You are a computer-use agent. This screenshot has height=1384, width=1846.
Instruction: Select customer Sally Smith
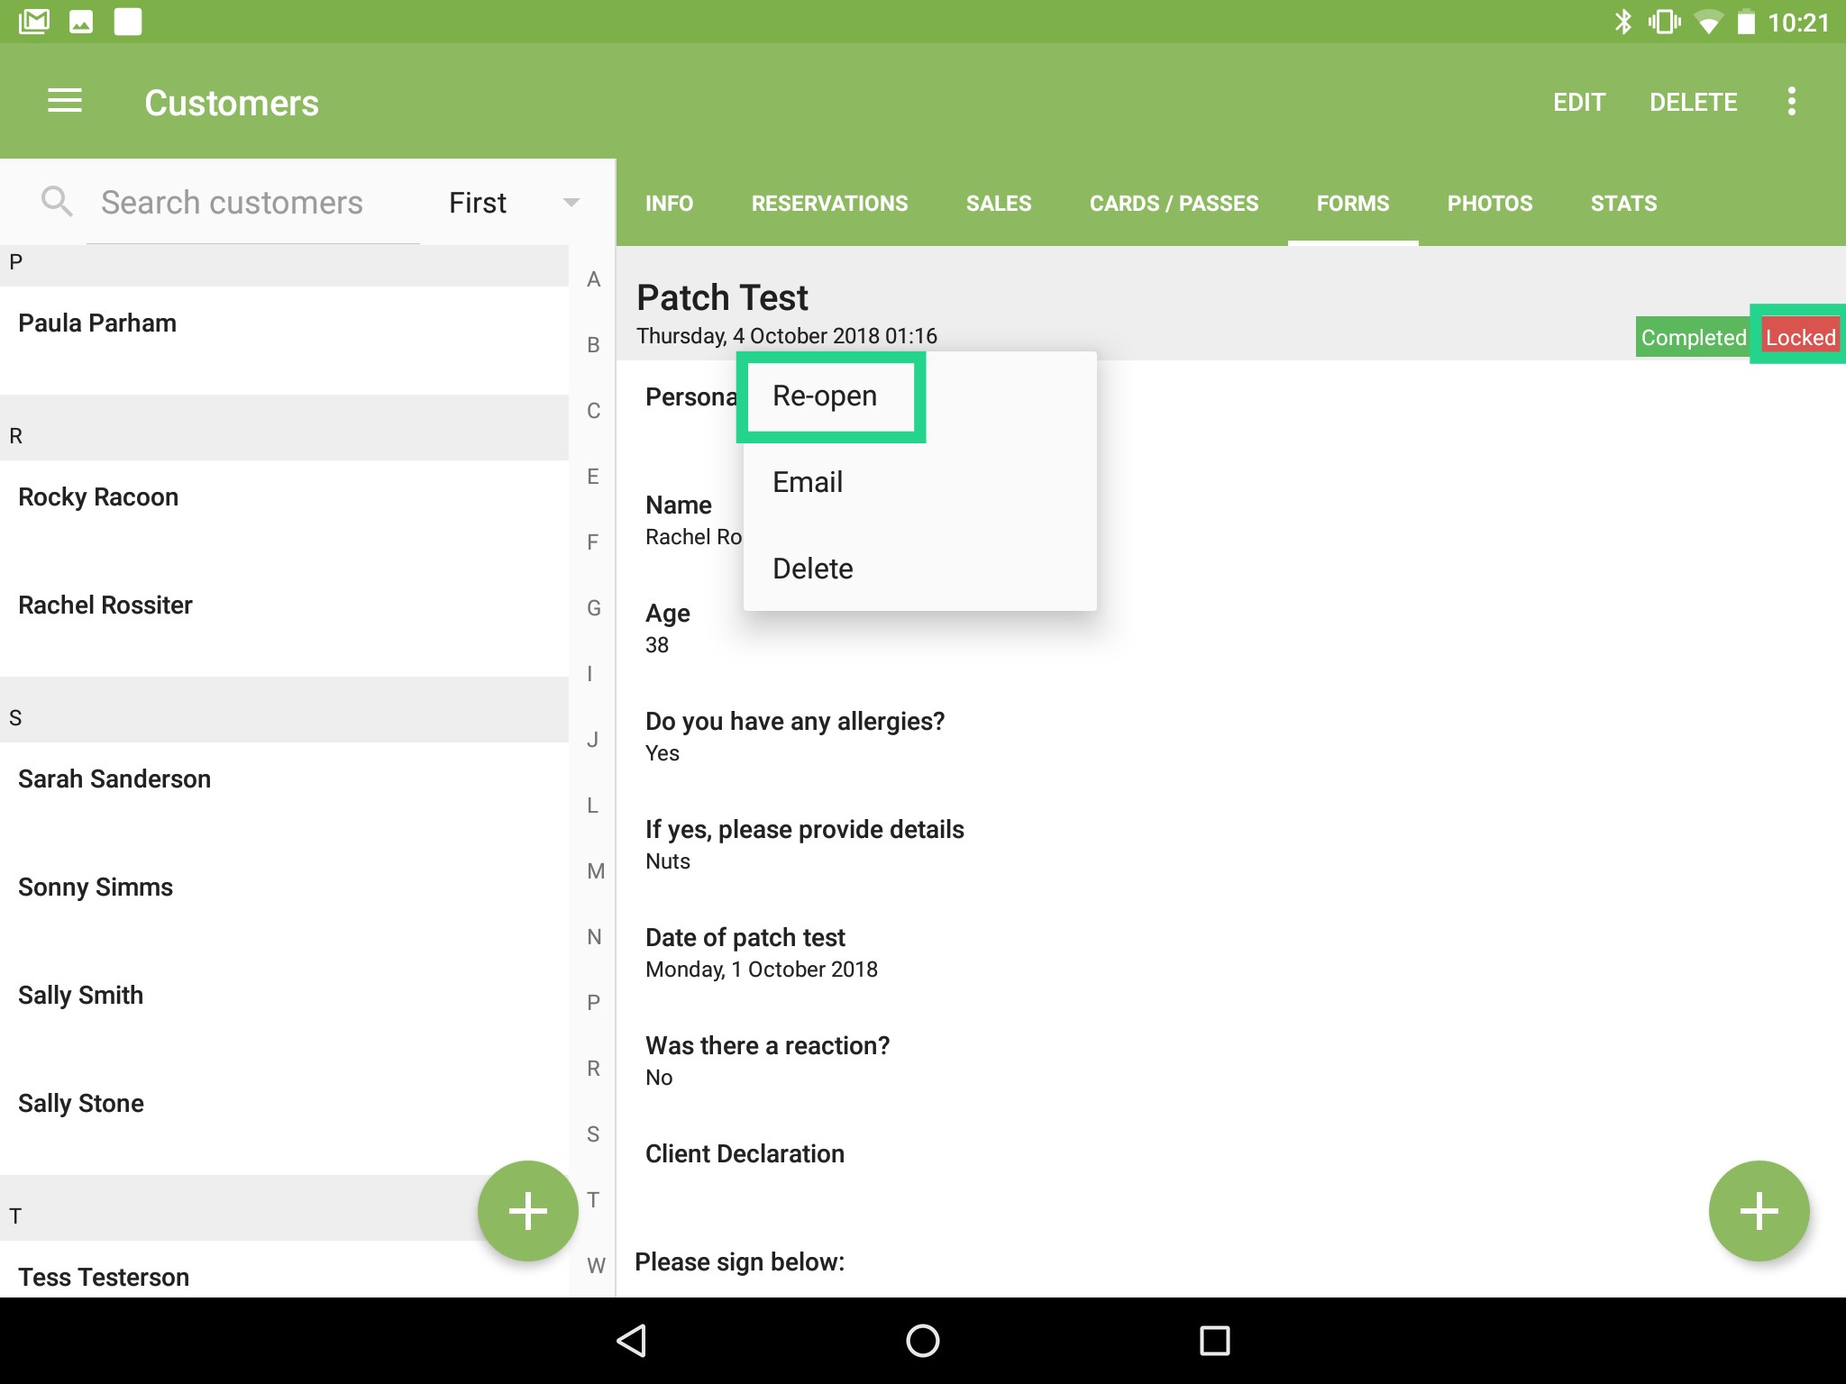click(x=284, y=1012)
